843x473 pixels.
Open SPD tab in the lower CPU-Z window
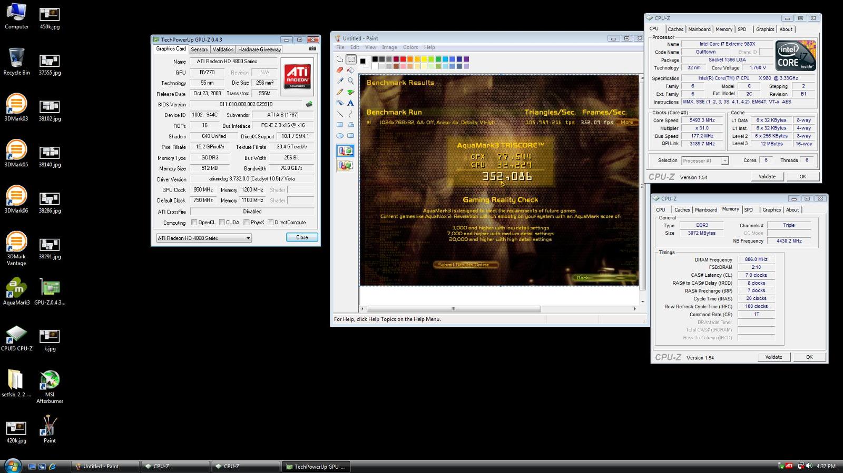[x=748, y=210]
